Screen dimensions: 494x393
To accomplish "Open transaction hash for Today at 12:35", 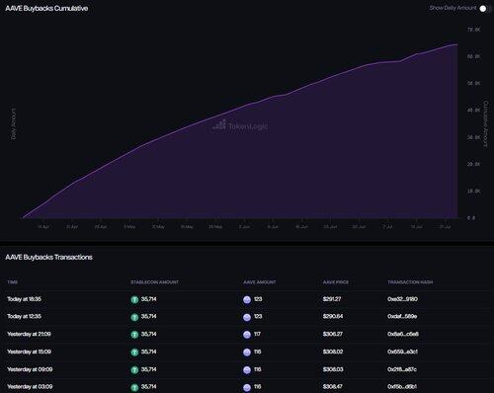I will pos(402,316).
